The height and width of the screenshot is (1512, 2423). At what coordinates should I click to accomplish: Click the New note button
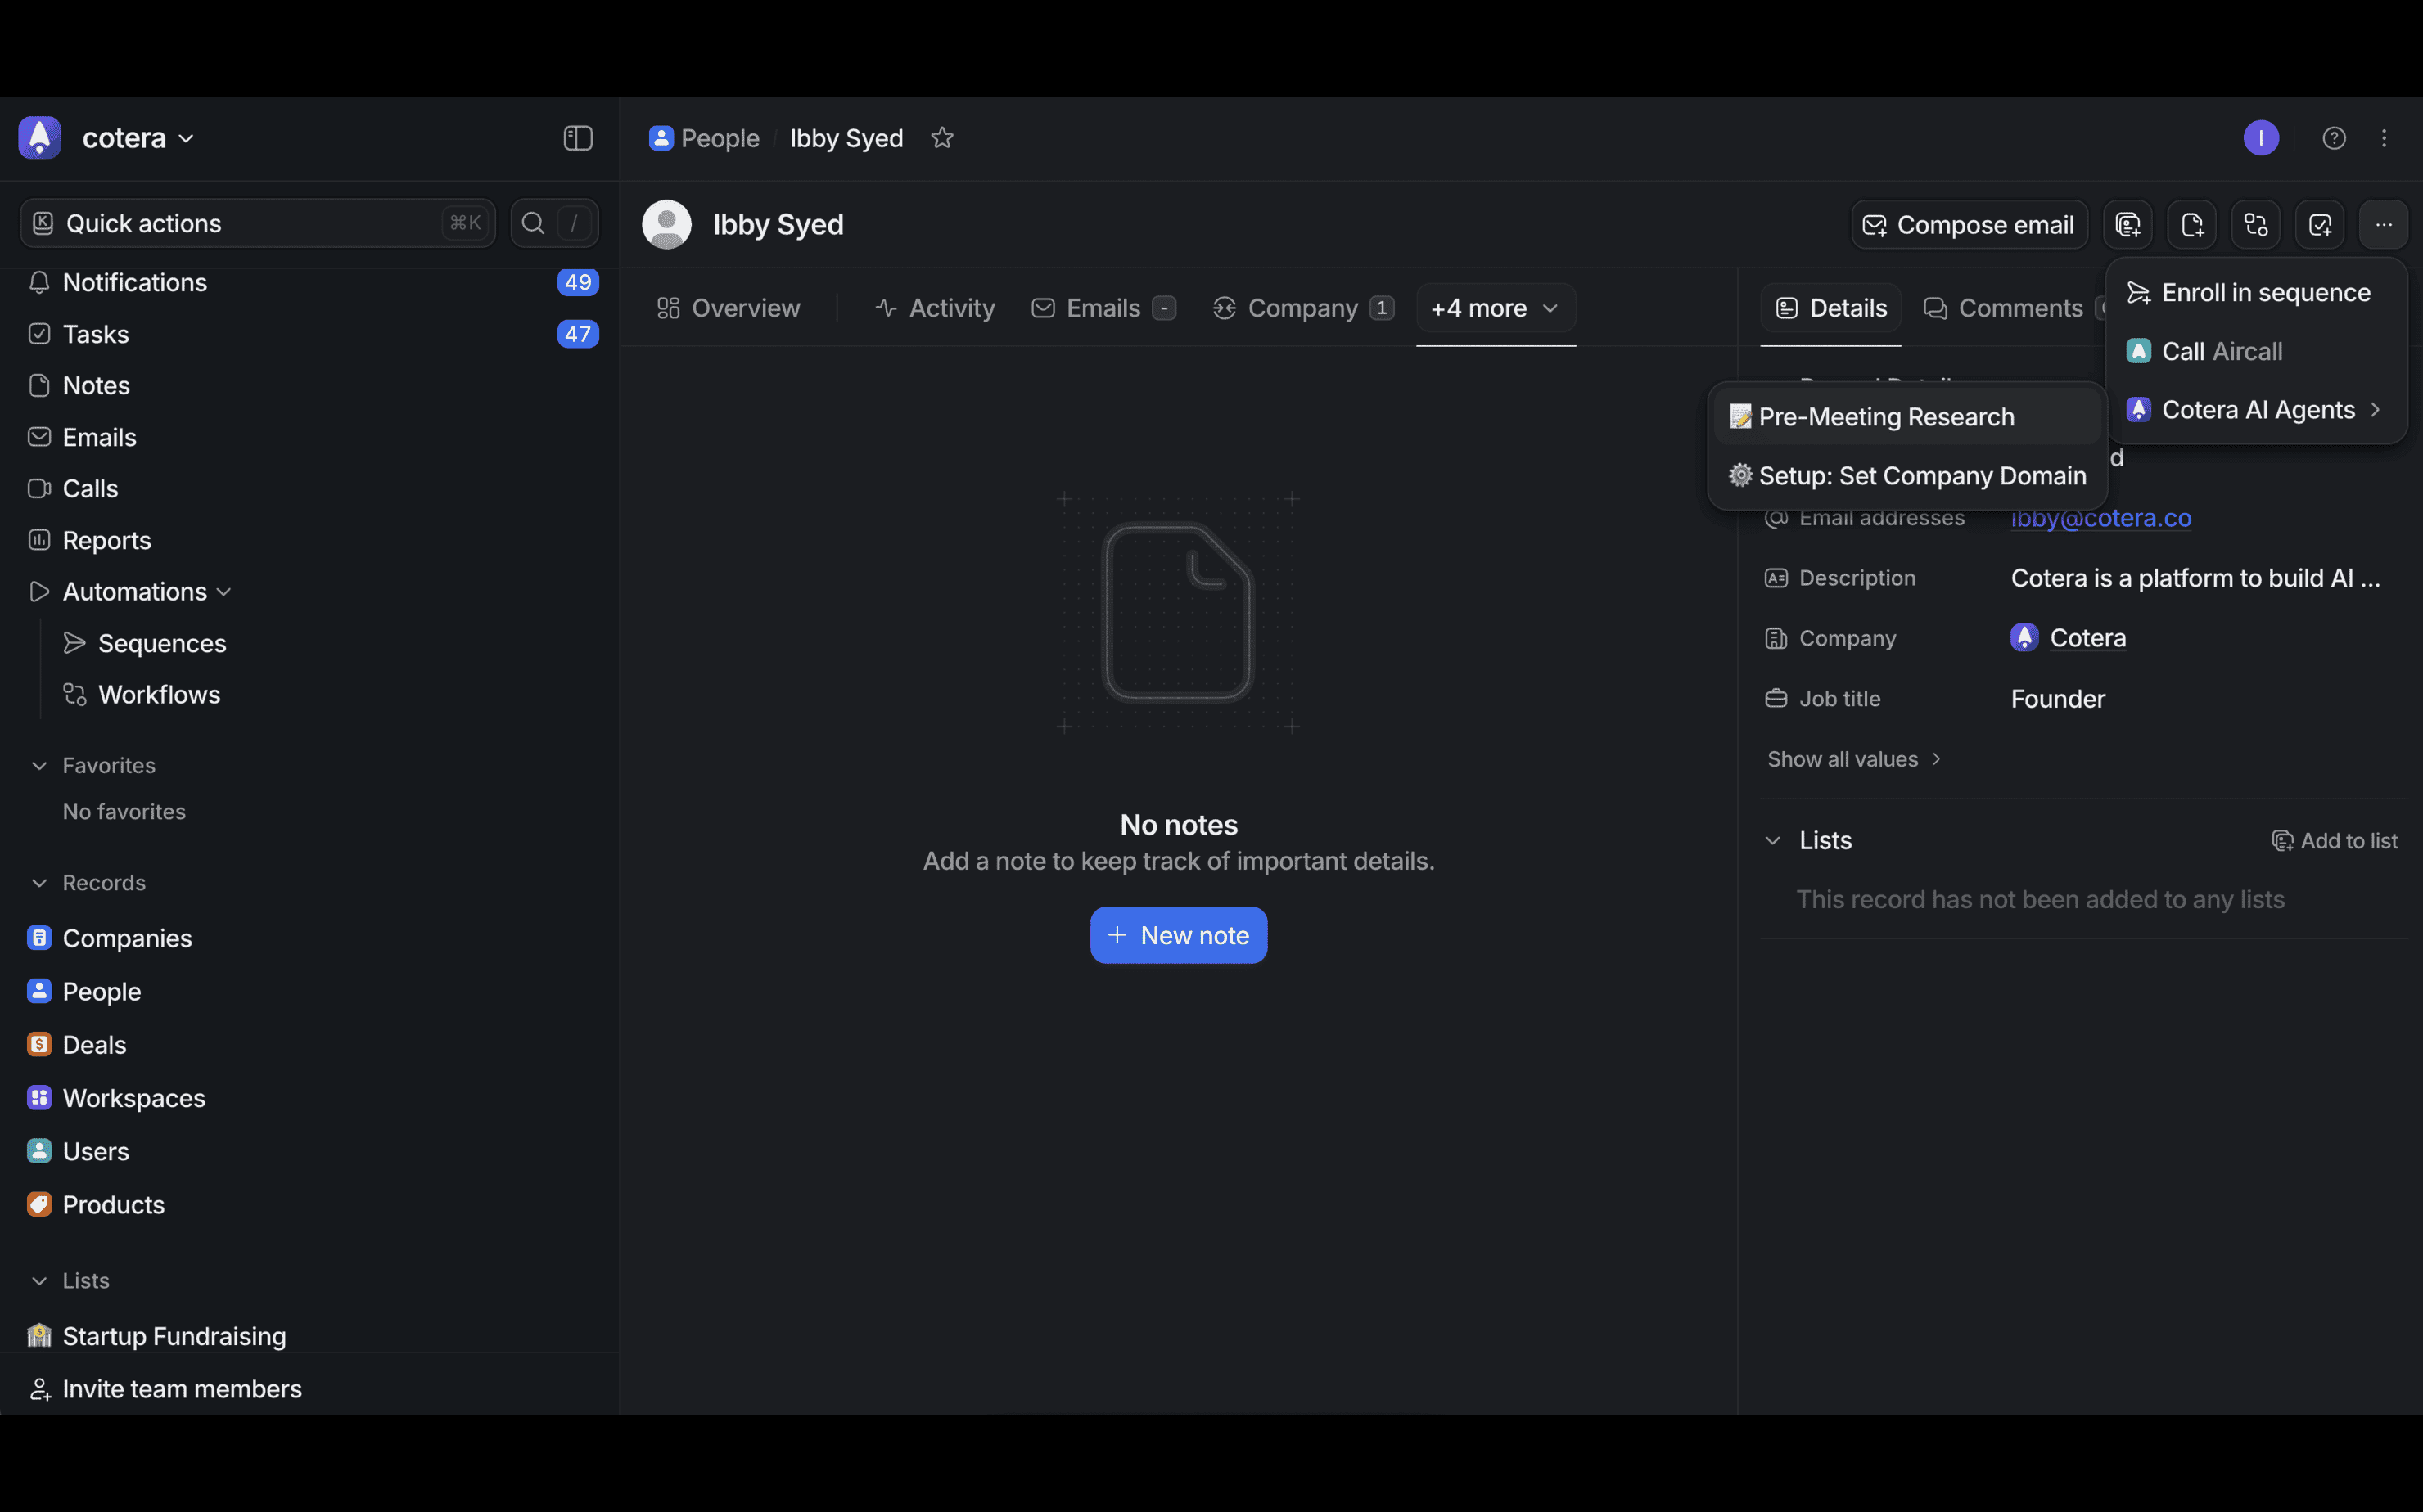[x=1177, y=935]
